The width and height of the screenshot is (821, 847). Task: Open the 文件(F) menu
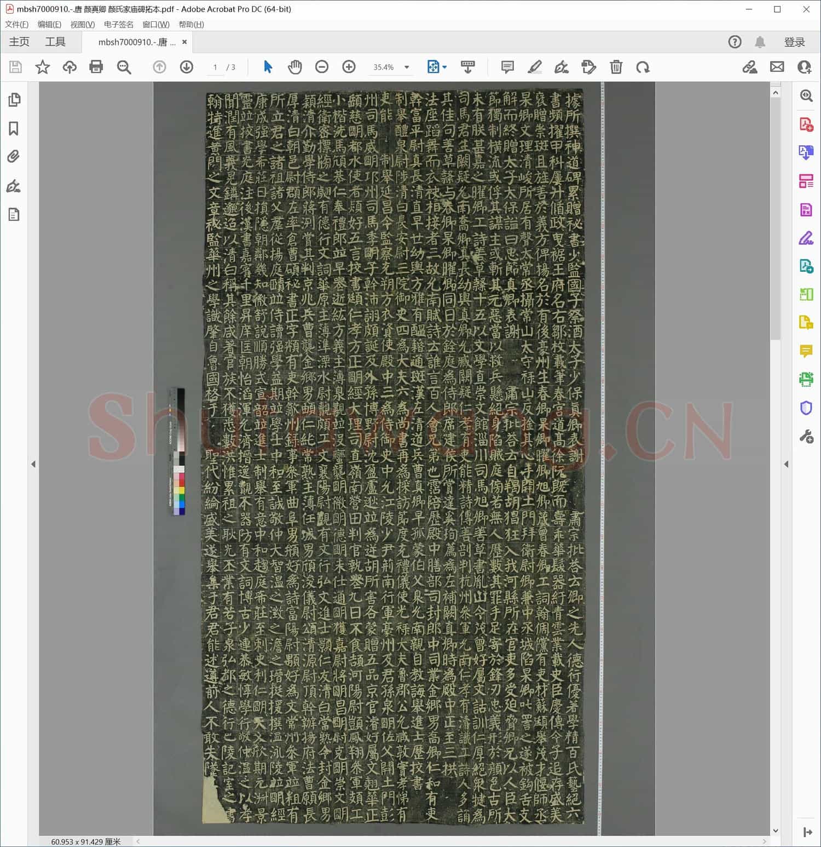click(x=16, y=25)
